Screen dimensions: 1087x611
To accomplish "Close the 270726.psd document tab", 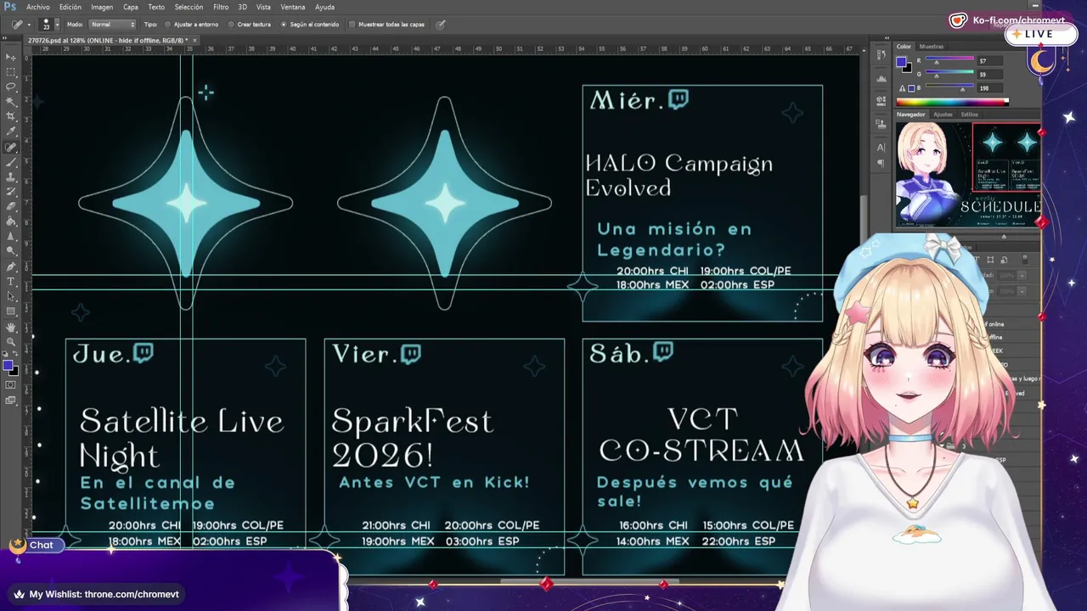I will [x=194, y=40].
